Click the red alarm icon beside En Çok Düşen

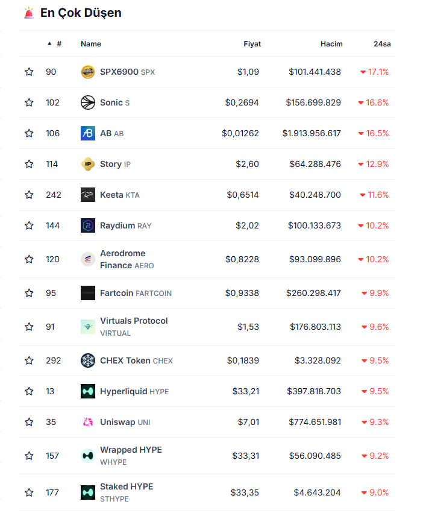(29, 13)
